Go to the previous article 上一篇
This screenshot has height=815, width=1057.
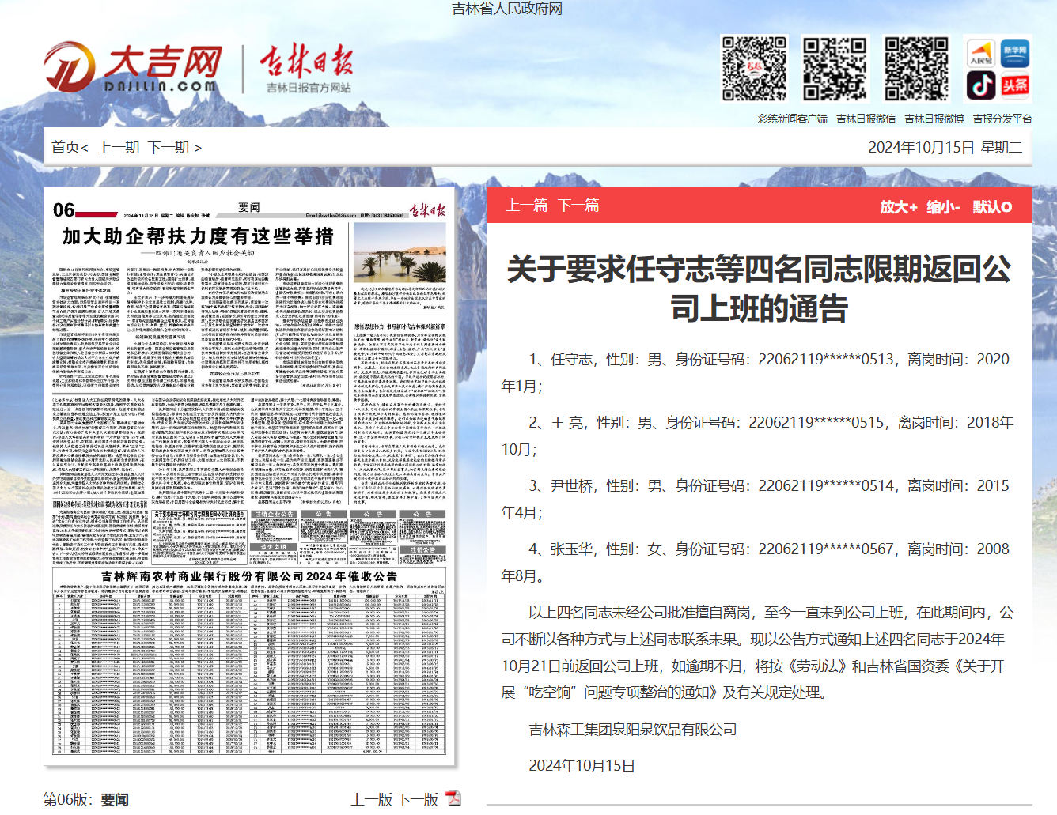(x=527, y=206)
